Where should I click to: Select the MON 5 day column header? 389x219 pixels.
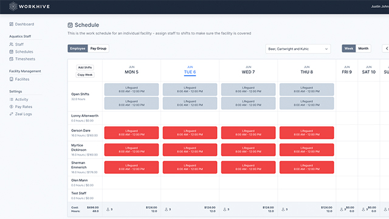[x=131, y=70]
